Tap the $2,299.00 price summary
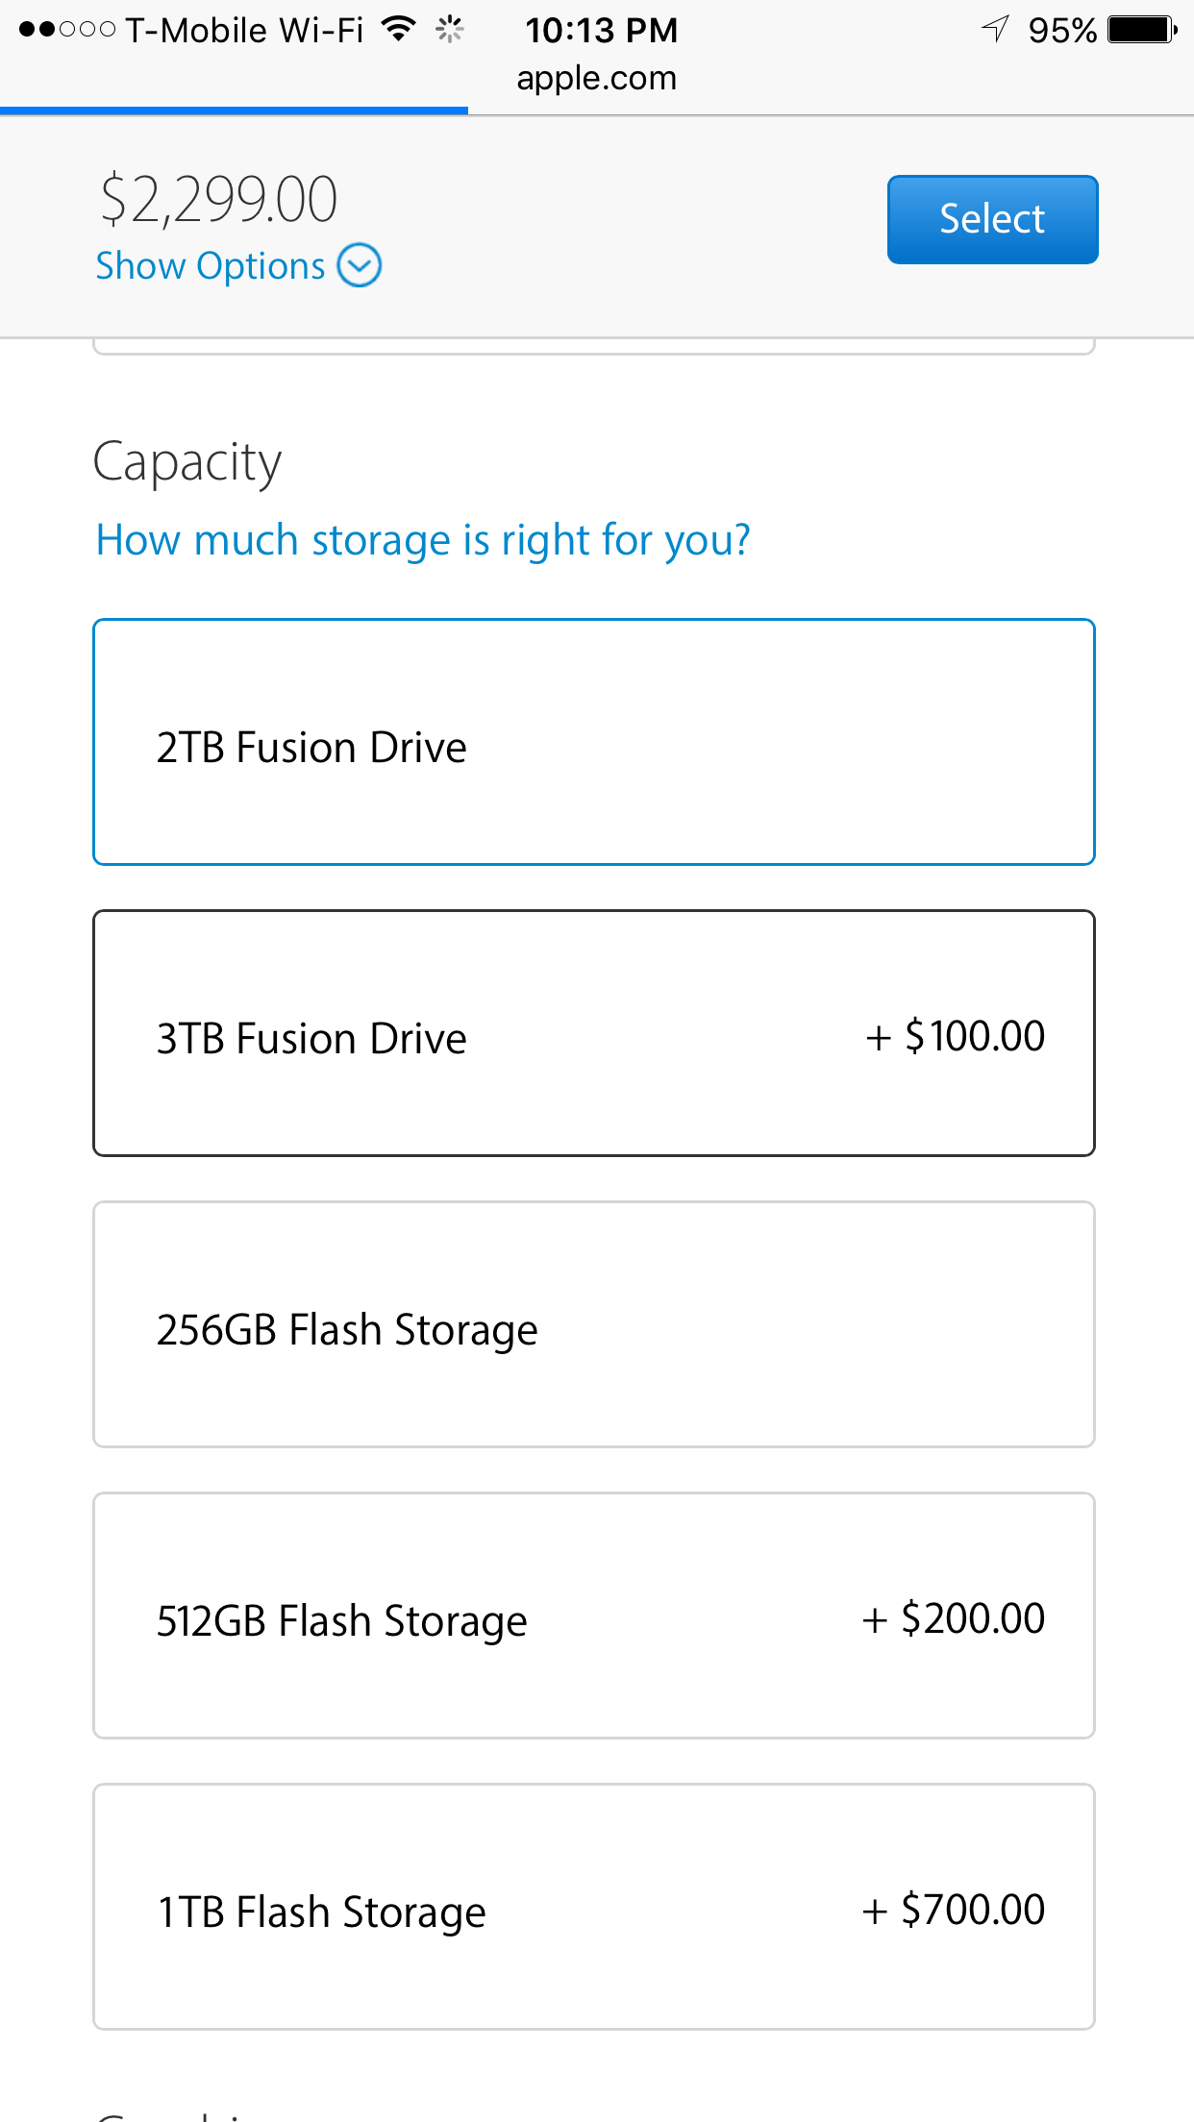The width and height of the screenshot is (1194, 2122). (219, 199)
